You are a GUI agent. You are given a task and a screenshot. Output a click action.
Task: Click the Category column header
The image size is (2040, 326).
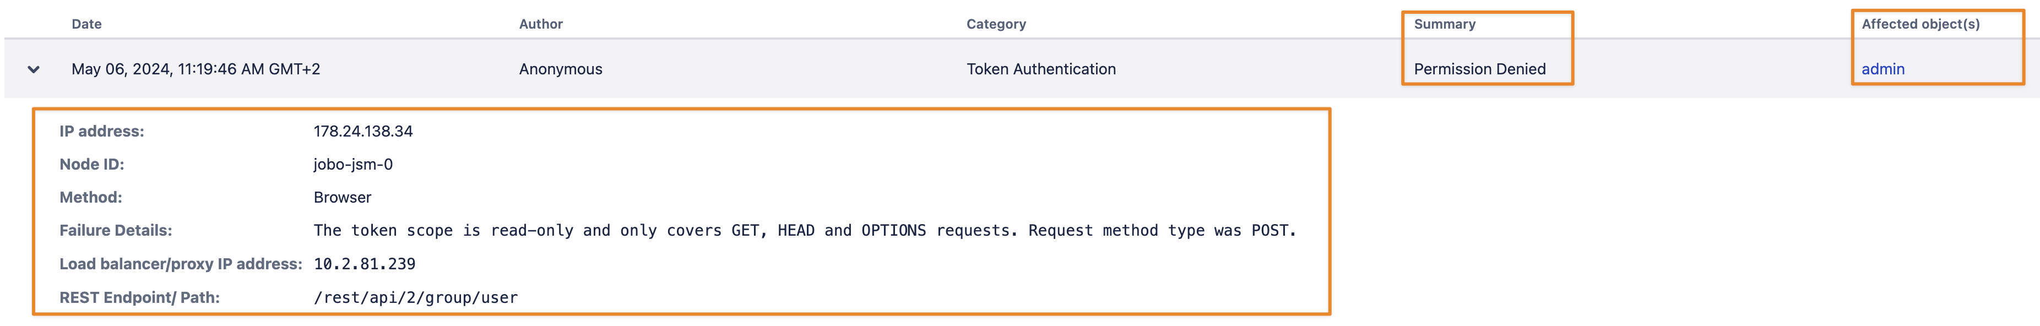995,24
